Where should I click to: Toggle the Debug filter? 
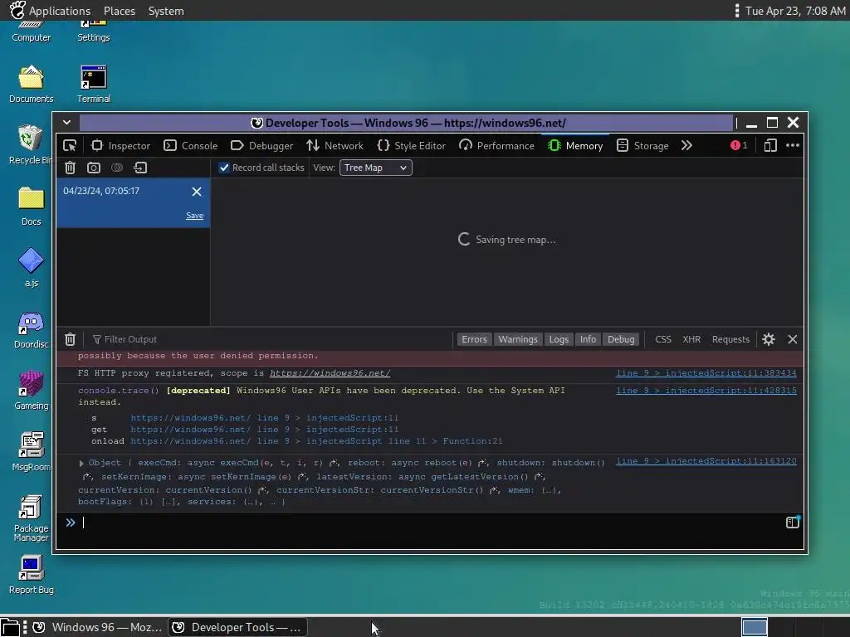[621, 339]
